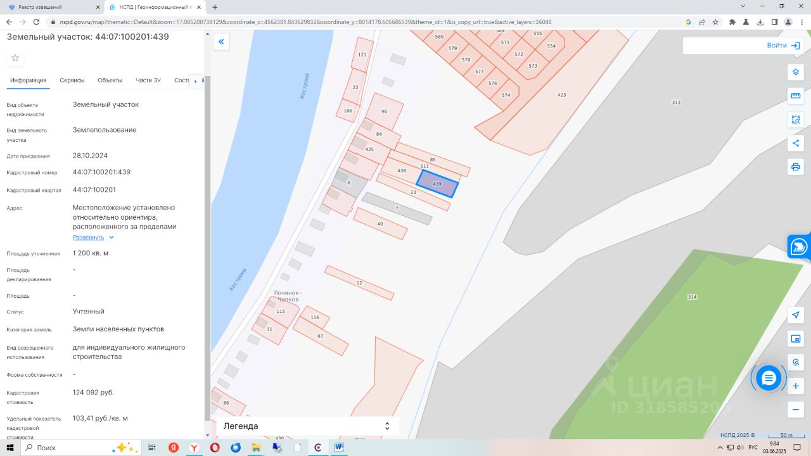Open a new browser tab
The image size is (811, 456).
[x=215, y=7]
